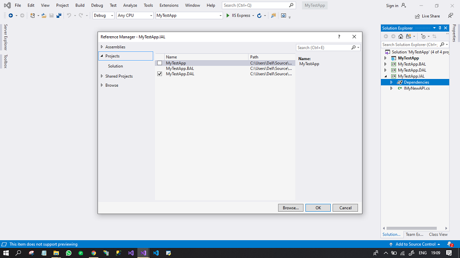Image resolution: width=460 pixels, height=258 pixels.
Task: Select the MyTestApp.BAL row in list
Action: coord(225,68)
